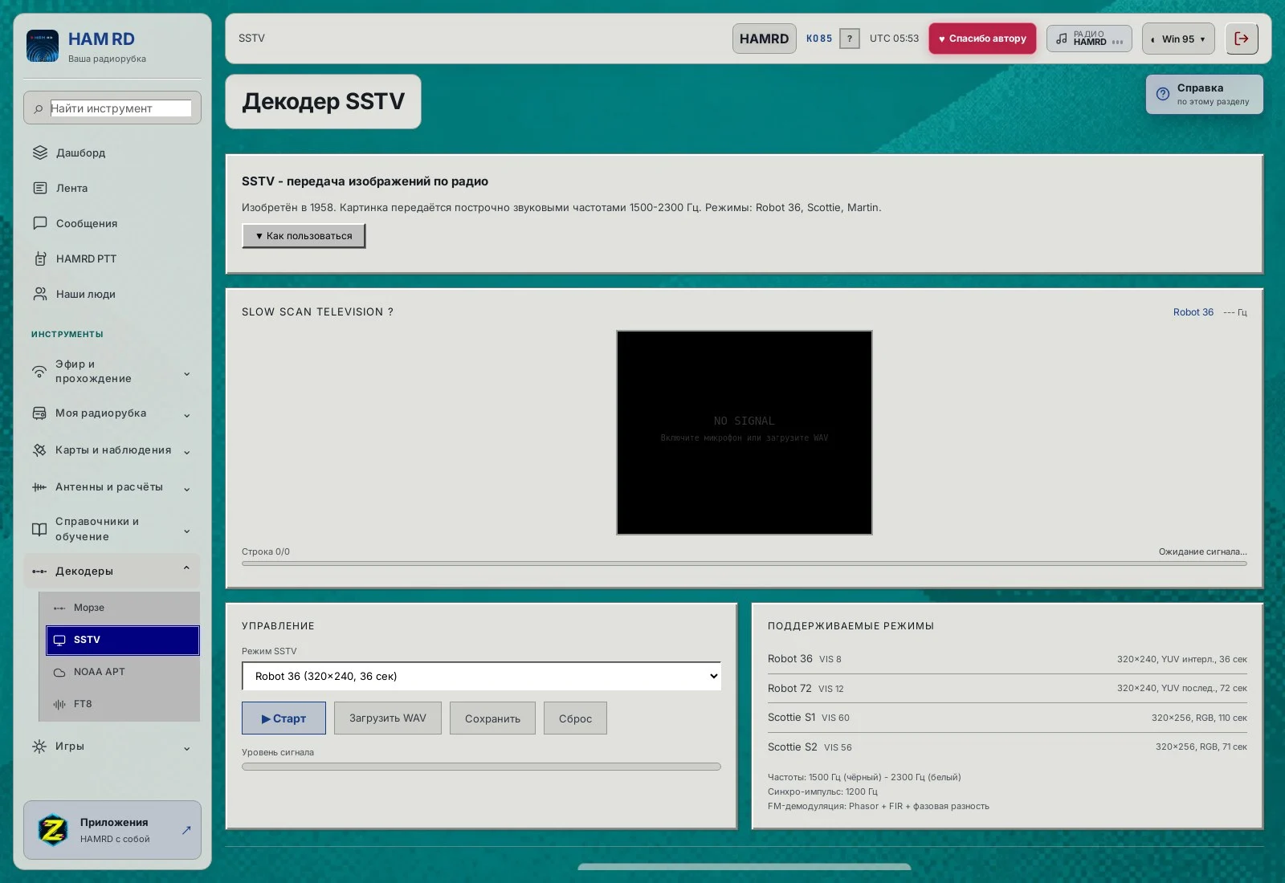Viewport: 1285px width, 883px height.
Task: Open the Лента news icon
Action: point(40,188)
